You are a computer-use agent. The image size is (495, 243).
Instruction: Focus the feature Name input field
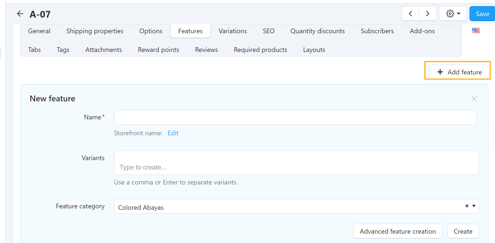point(295,117)
